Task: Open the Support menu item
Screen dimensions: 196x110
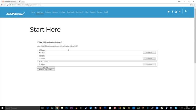Action: [92, 12]
